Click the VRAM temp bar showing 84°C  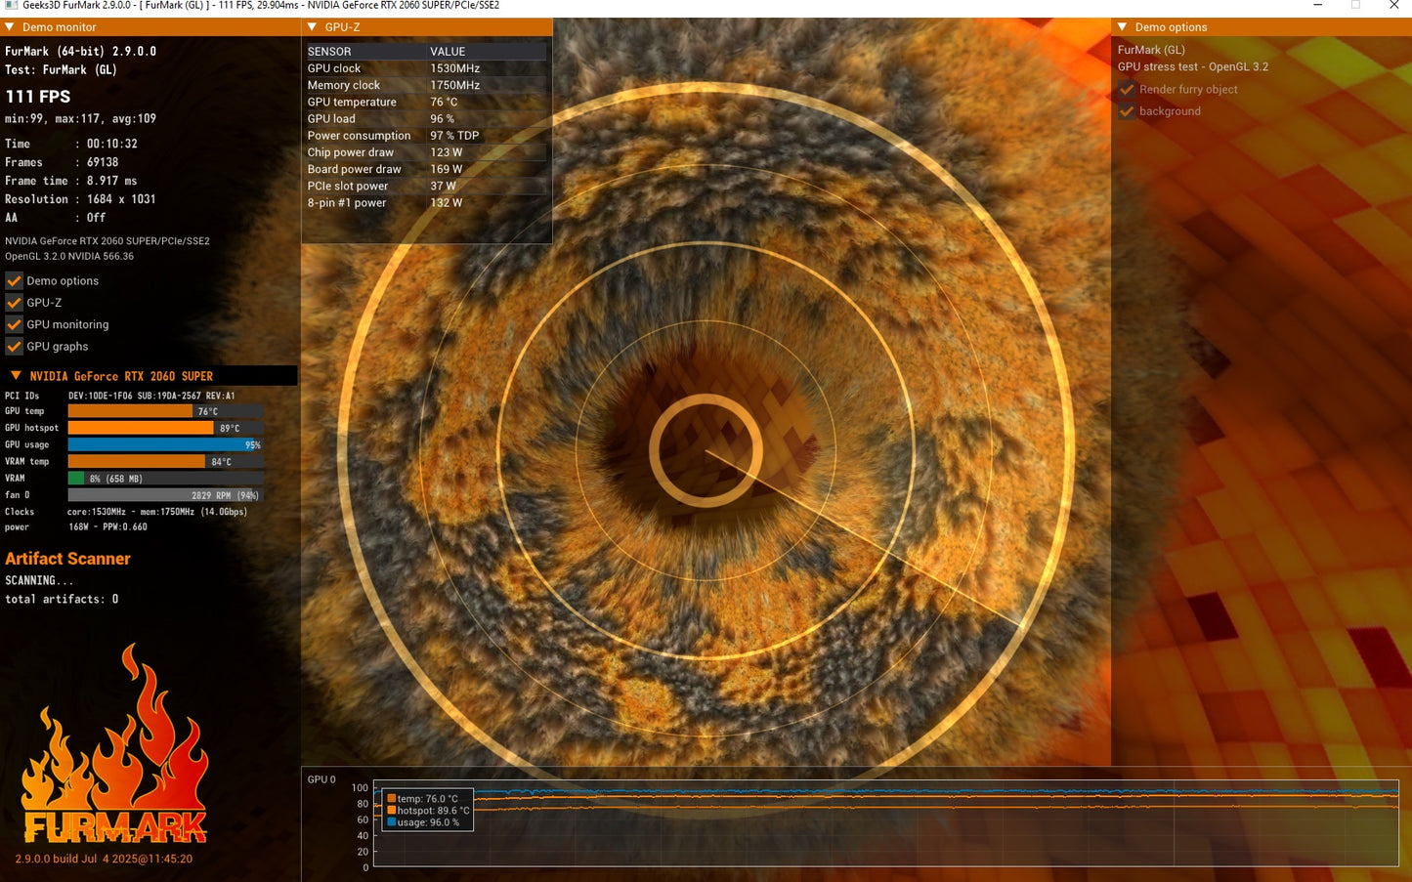coord(165,461)
